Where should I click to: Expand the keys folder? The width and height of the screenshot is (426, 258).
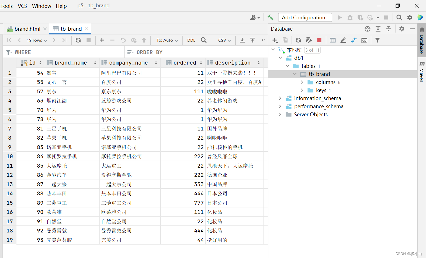[302, 90]
